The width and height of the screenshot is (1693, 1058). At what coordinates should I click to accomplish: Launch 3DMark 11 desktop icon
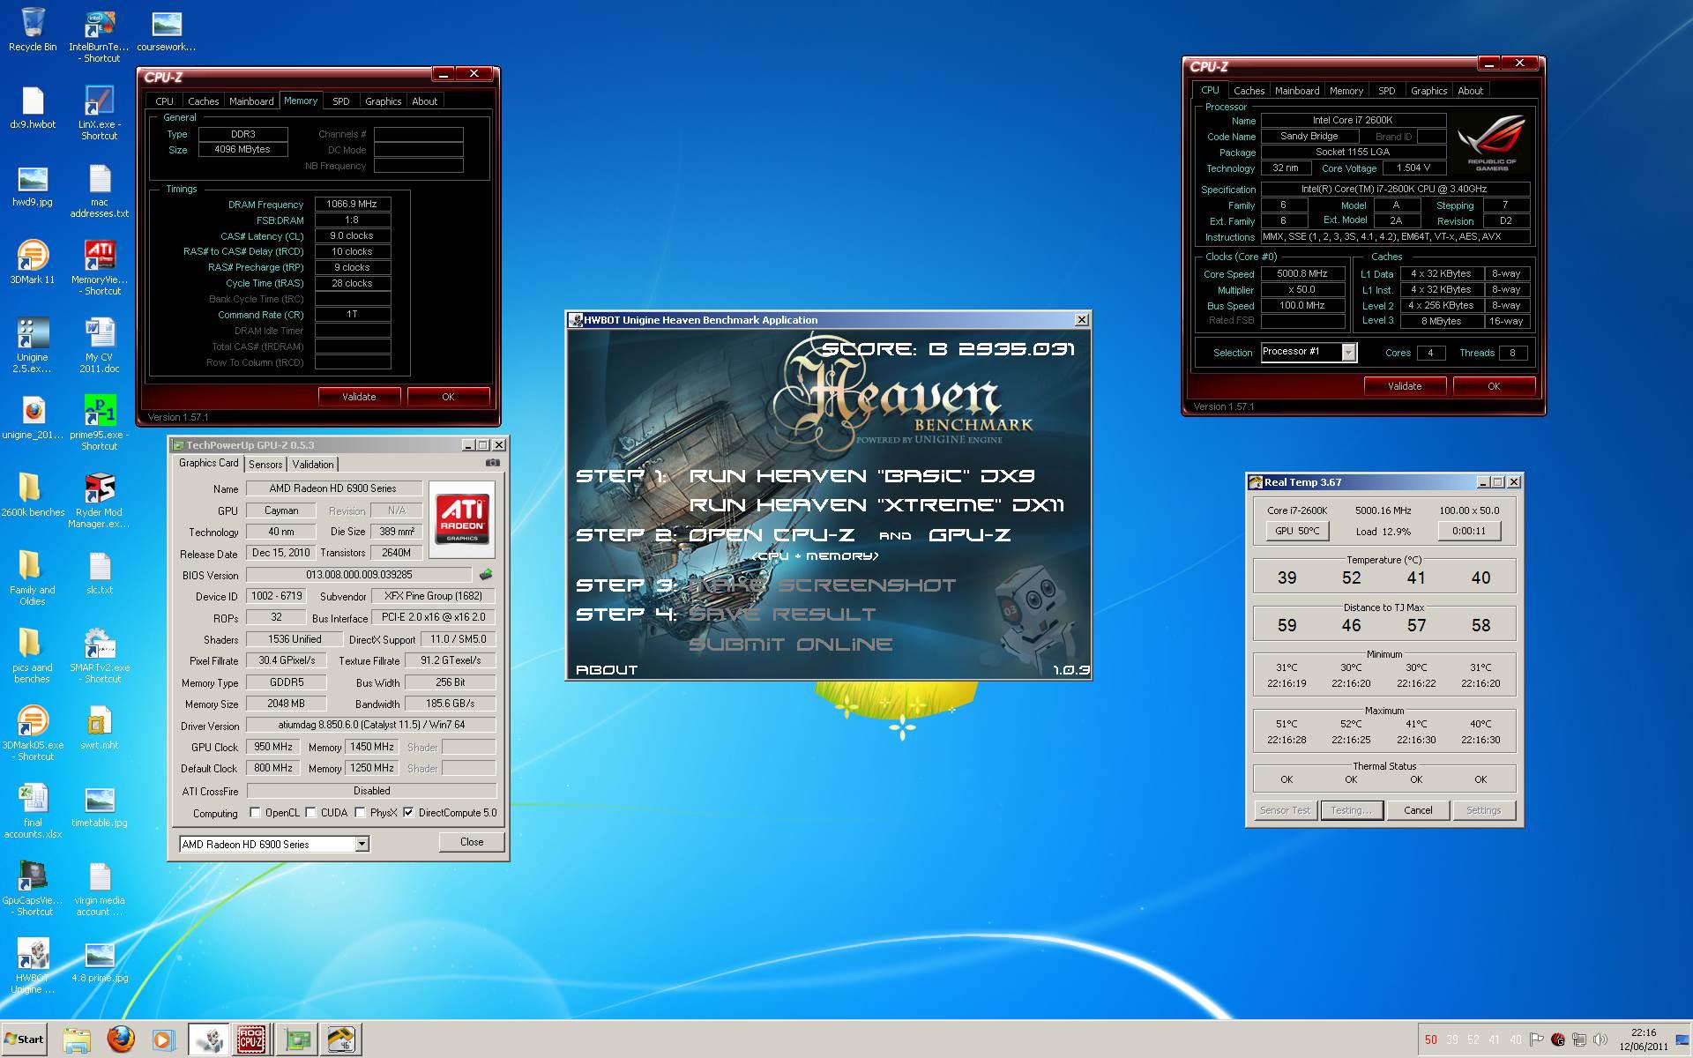[x=33, y=262]
